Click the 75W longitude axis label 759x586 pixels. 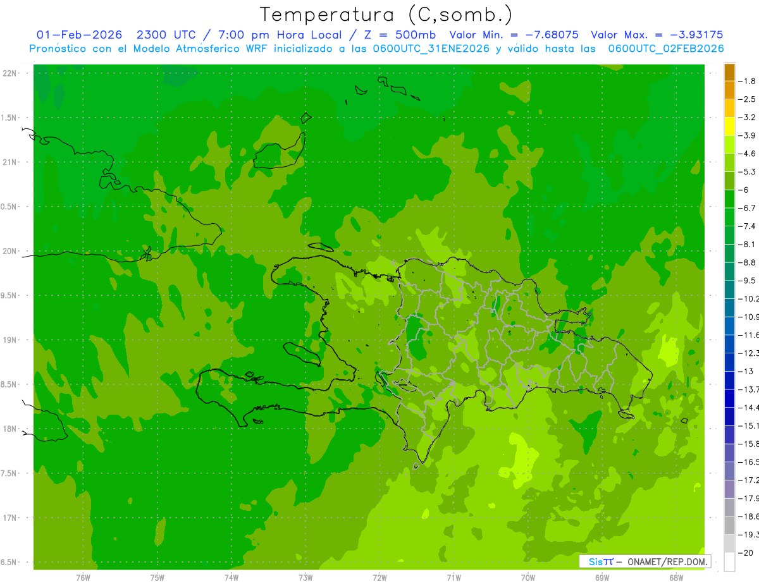coord(157,578)
